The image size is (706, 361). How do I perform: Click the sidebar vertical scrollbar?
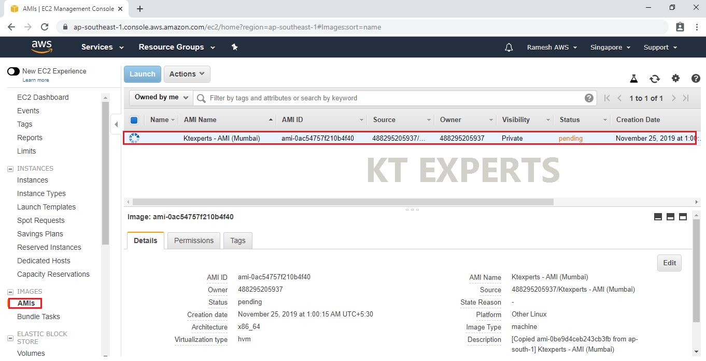point(106,173)
